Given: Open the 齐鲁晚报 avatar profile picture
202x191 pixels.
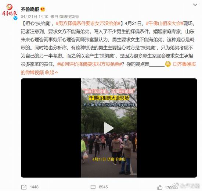Looking at the screenshot, I should tap(10, 12).
